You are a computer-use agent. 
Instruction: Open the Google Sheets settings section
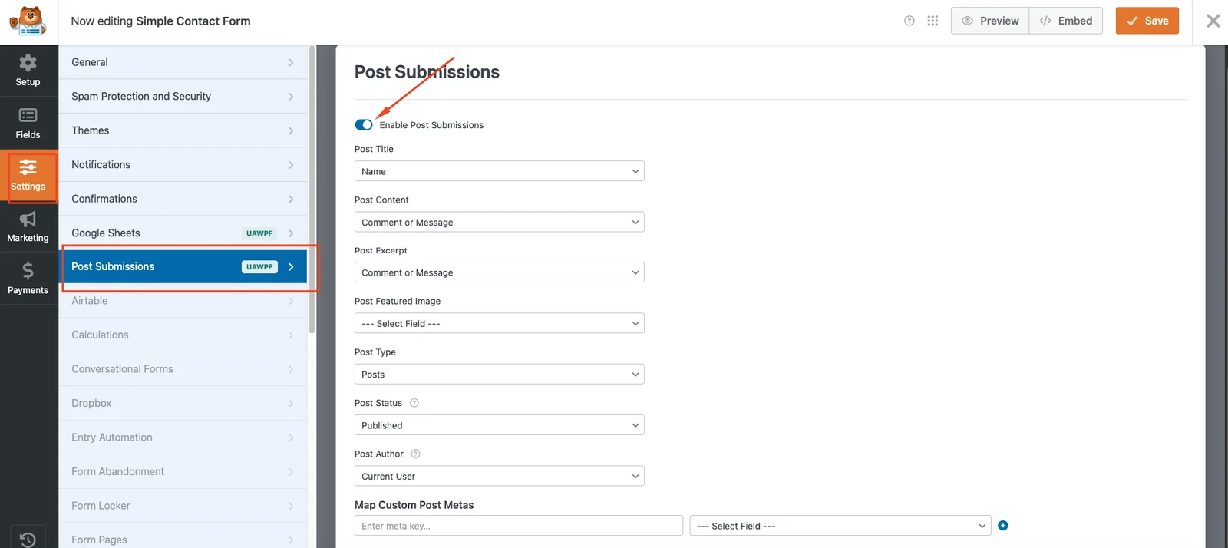183,233
